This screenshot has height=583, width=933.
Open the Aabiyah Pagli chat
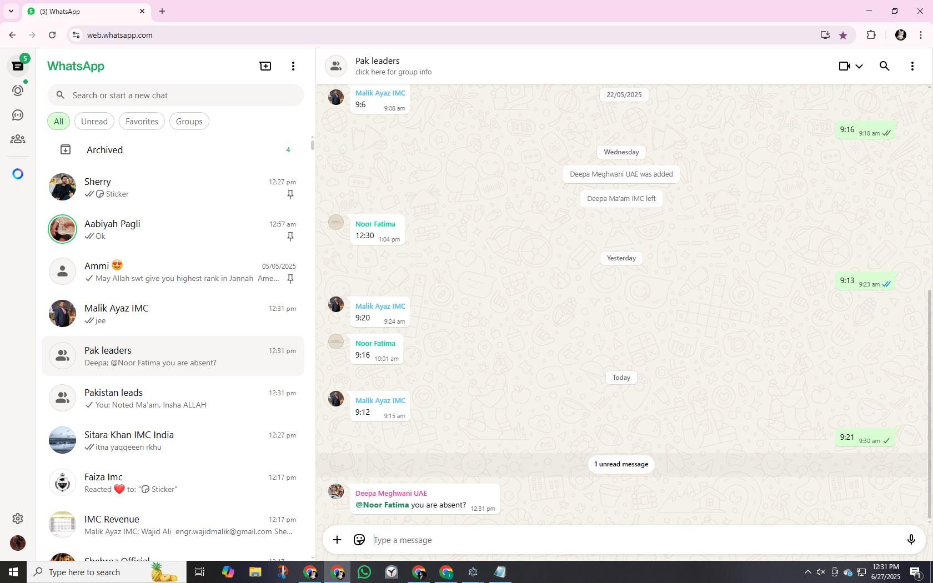[x=173, y=229]
